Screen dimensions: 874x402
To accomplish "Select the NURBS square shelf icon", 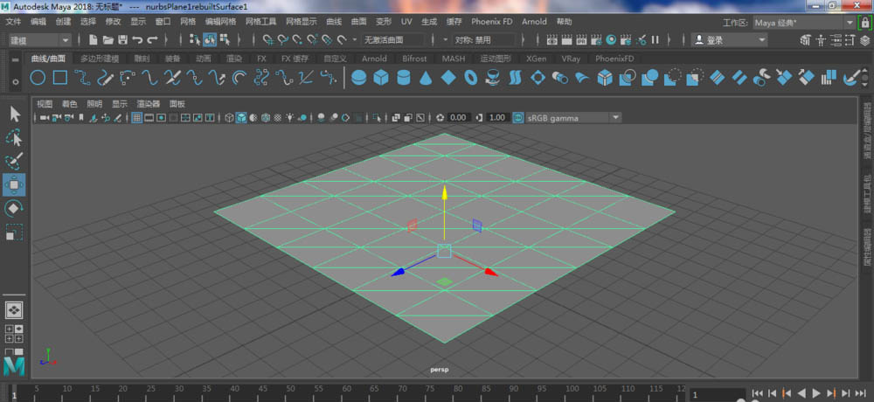I will click(59, 78).
